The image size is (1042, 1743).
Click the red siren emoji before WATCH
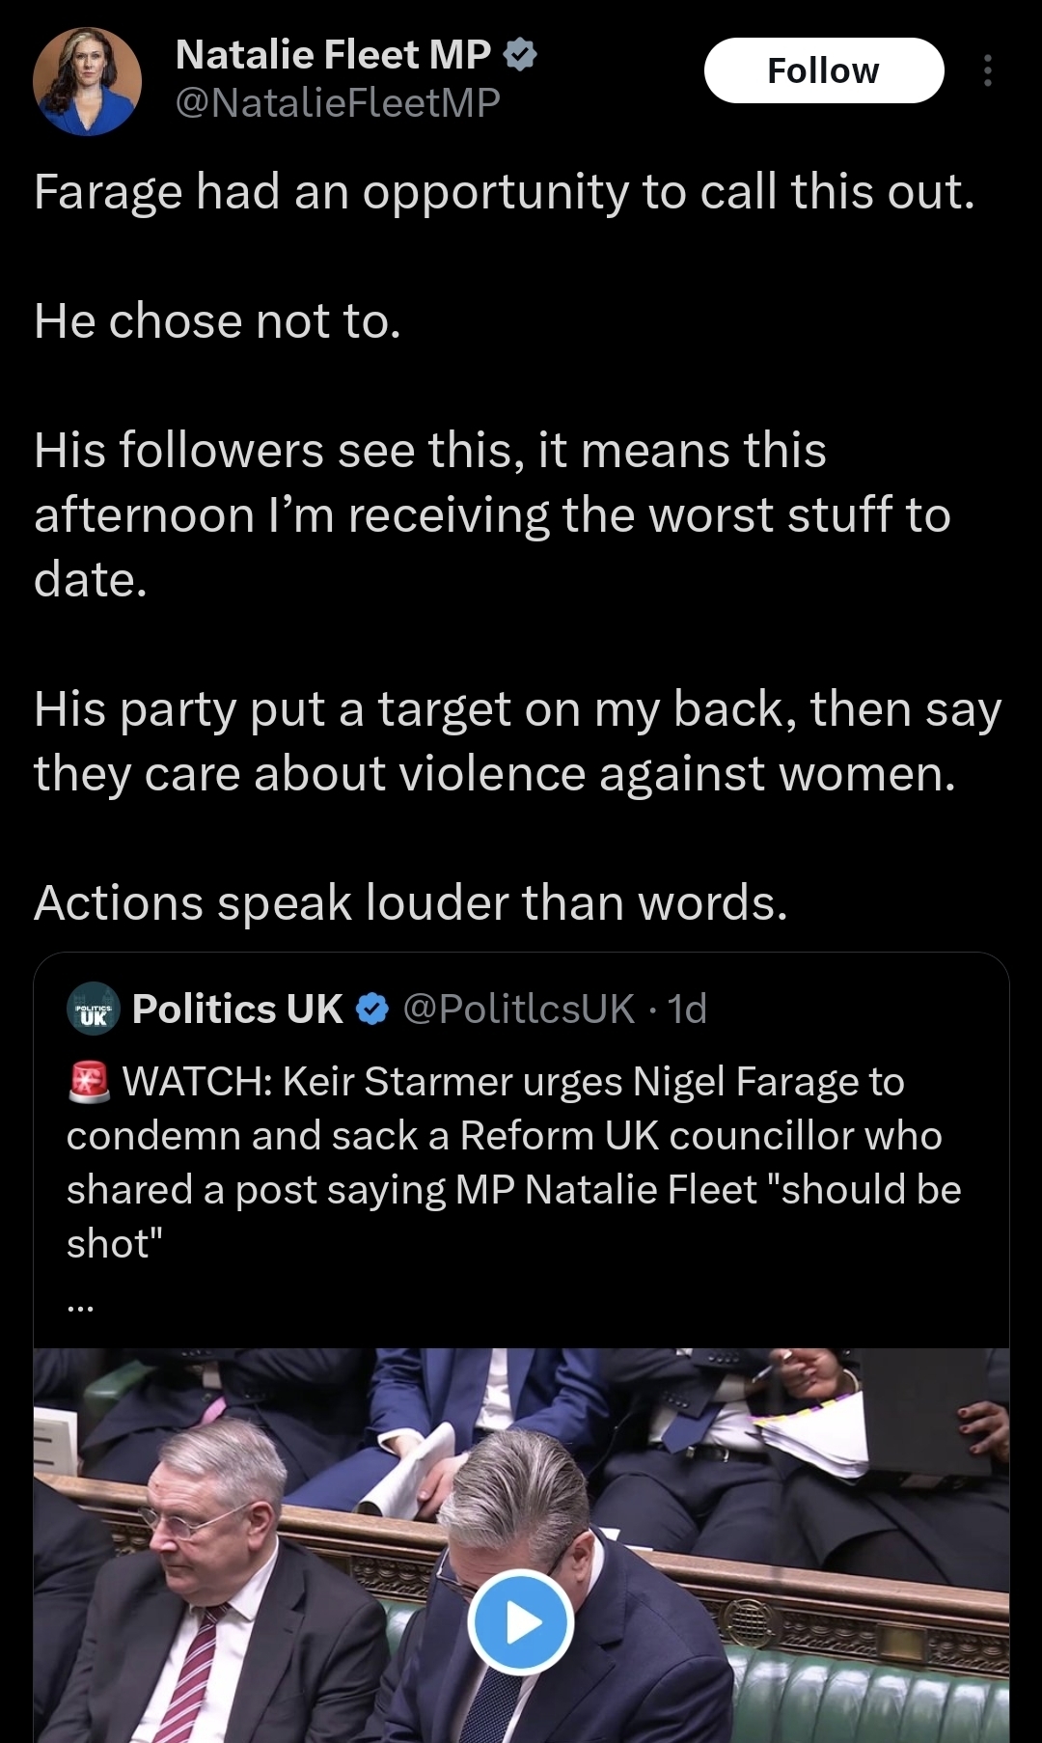point(89,1082)
